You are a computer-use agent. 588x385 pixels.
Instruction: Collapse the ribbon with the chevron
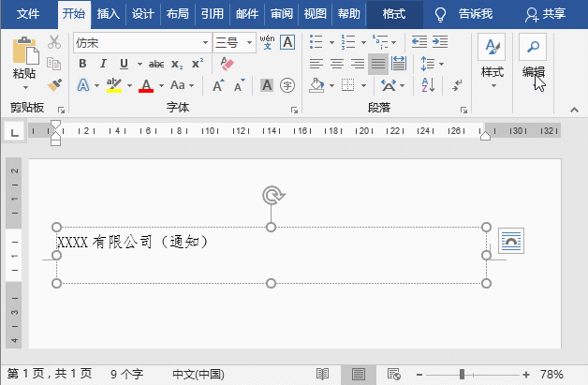(574, 110)
